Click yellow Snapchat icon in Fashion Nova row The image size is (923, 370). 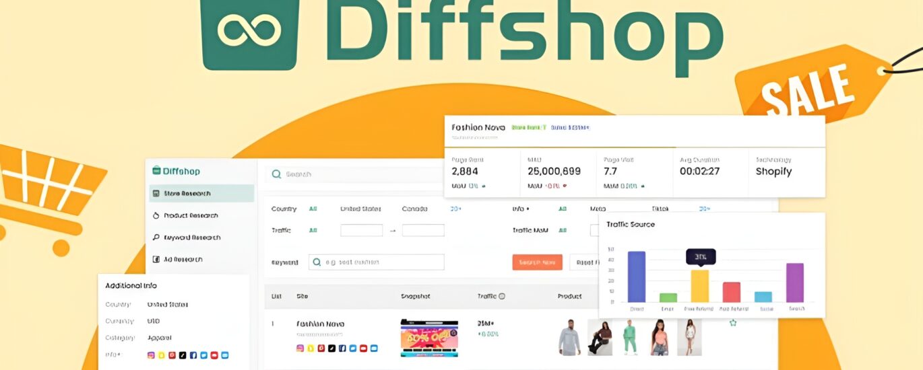coord(311,348)
